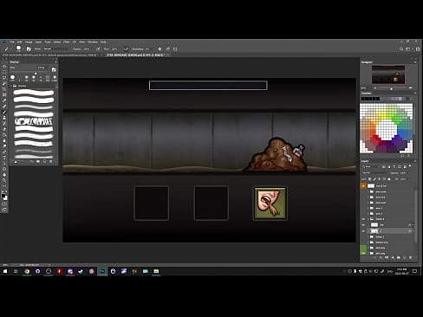Open the File menu
The height and width of the screenshot is (317, 423).
tap(12, 42)
